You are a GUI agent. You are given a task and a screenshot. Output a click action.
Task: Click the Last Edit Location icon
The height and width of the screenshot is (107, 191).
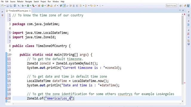[x=92, y=6]
